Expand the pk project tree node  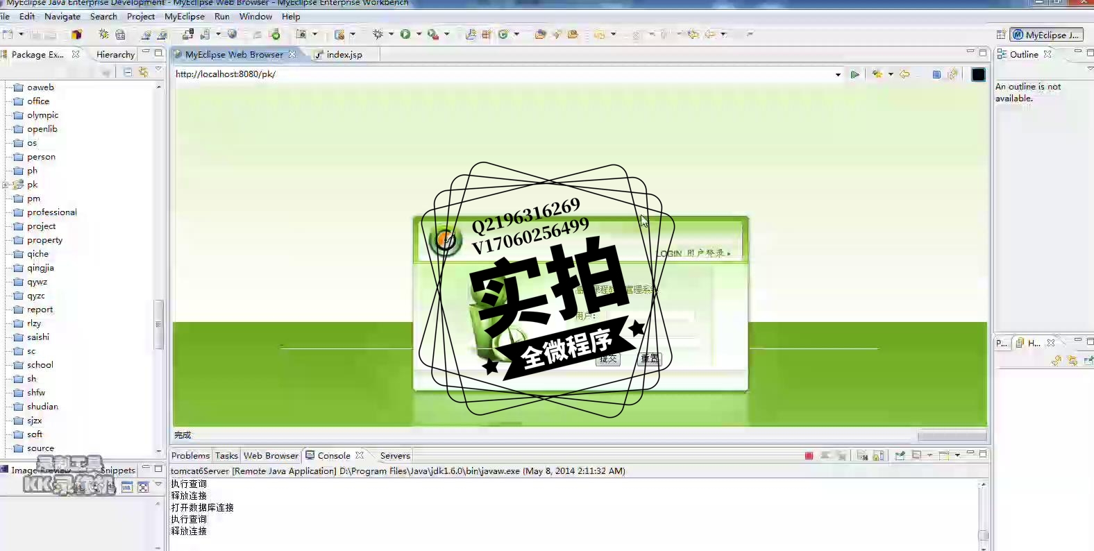pyautogui.click(x=5, y=185)
